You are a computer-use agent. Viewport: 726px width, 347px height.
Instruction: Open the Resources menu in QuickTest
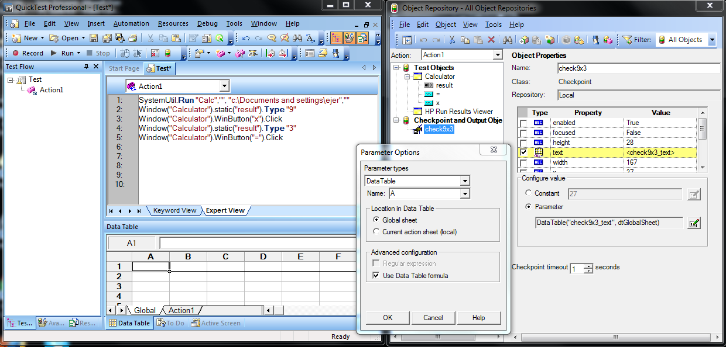pyautogui.click(x=173, y=24)
